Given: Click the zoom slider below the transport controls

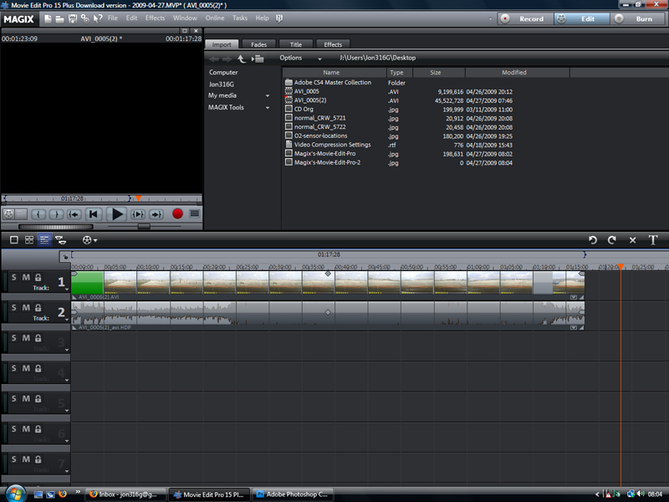Looking at the screenshot, I should (144, 226).
